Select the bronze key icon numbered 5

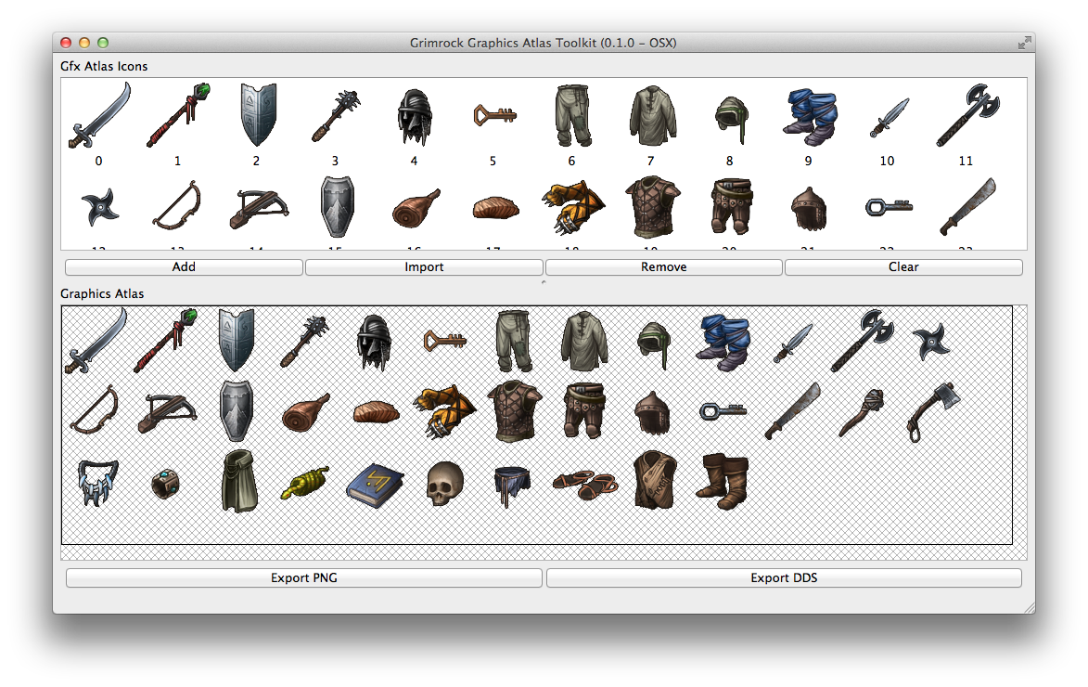[x=494, y=115]
